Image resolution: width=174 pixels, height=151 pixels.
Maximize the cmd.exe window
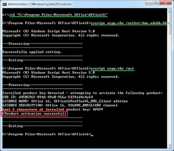click(156, 3)
